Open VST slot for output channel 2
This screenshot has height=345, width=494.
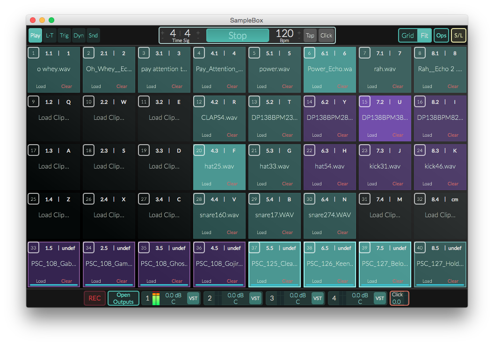coord(255,298)
